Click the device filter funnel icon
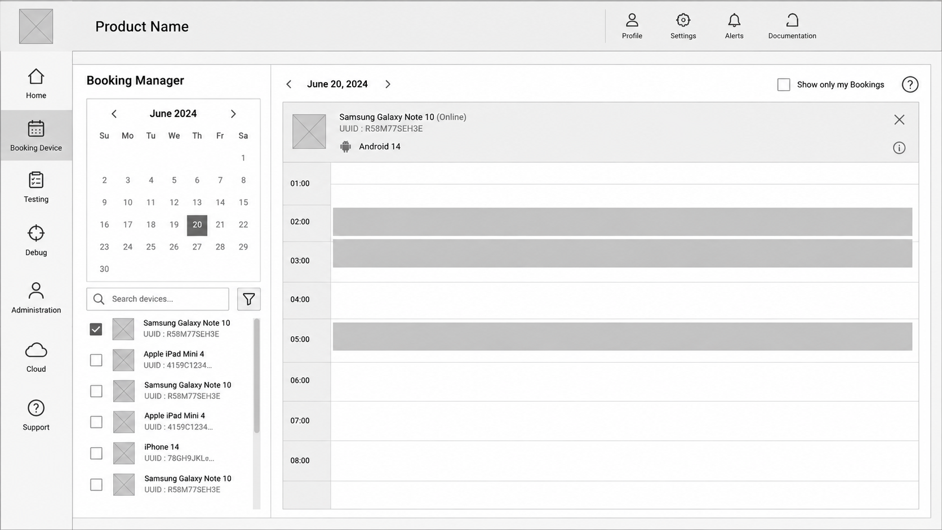The image size is (942, 530). tap(248, 299)
